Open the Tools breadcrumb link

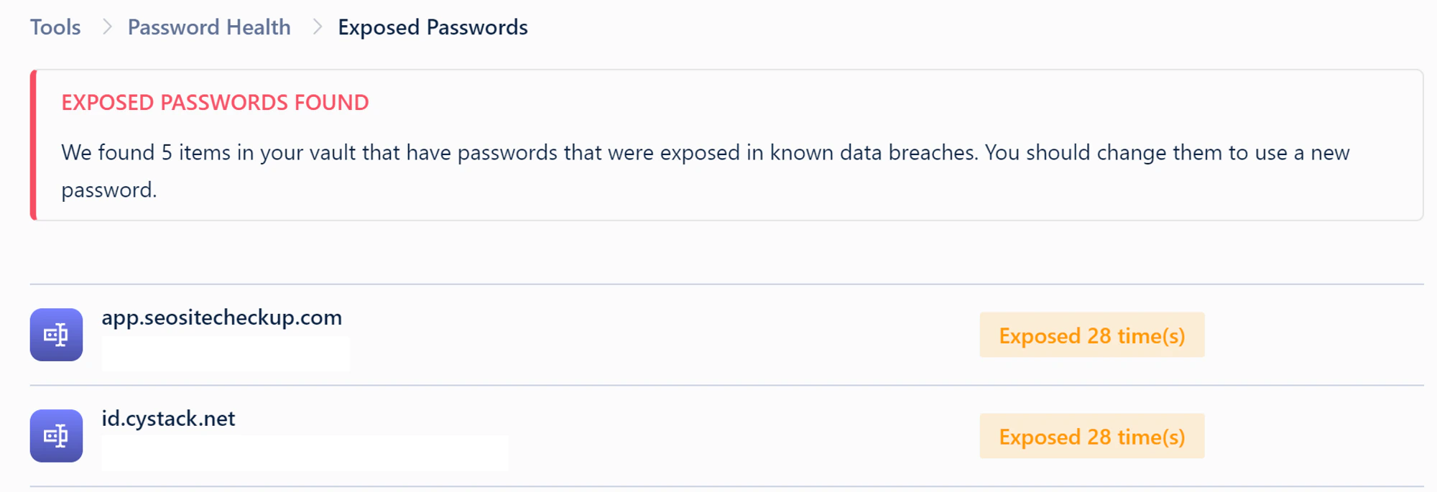pos(55,27)
